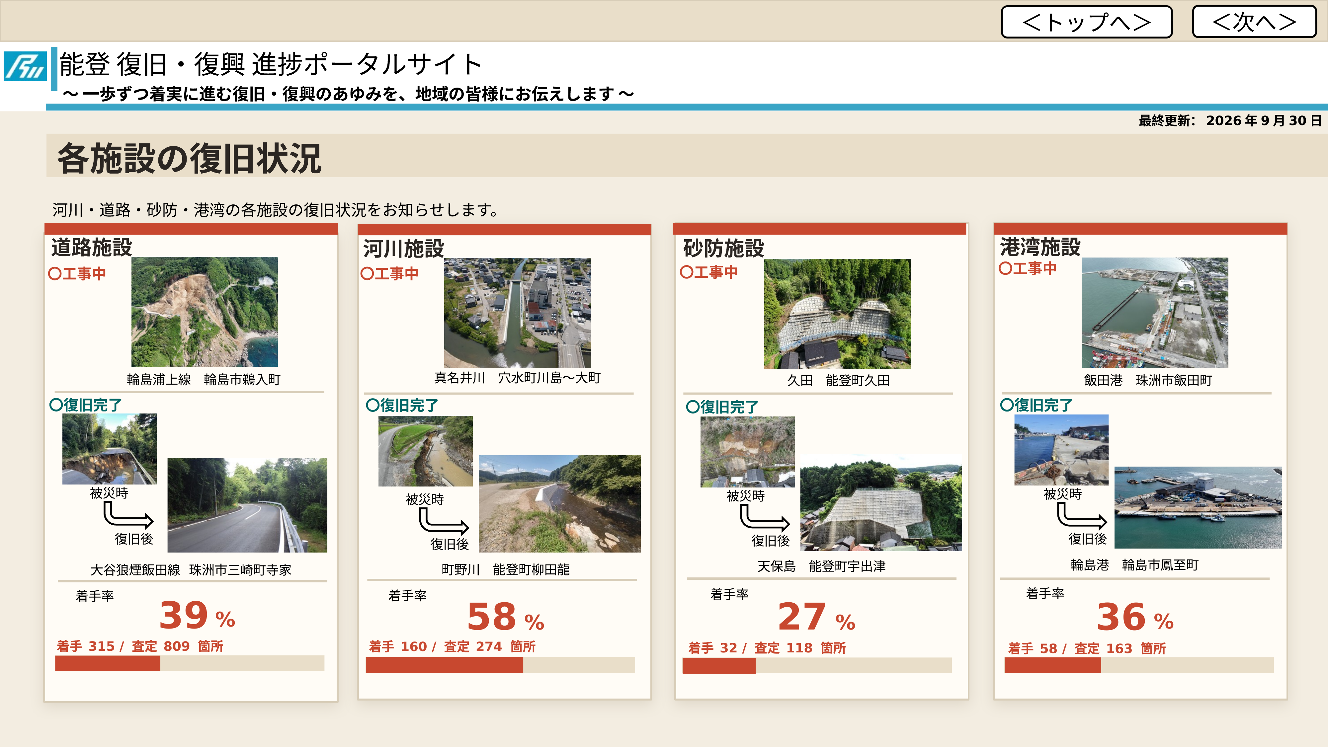Click the 27 % sabo start rate
This screenshot has width=1328, height=747.
coord(817,617)
